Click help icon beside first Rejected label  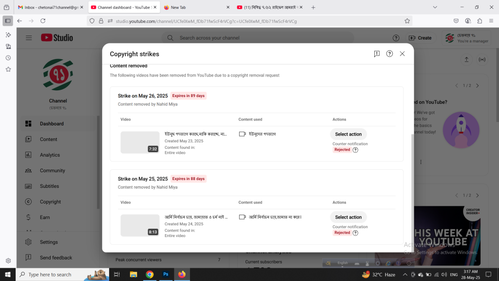click(x=355, y=150)
